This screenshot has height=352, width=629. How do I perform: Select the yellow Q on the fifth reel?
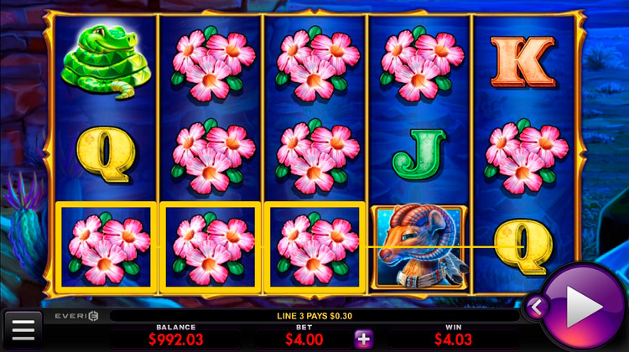[522, 247]
